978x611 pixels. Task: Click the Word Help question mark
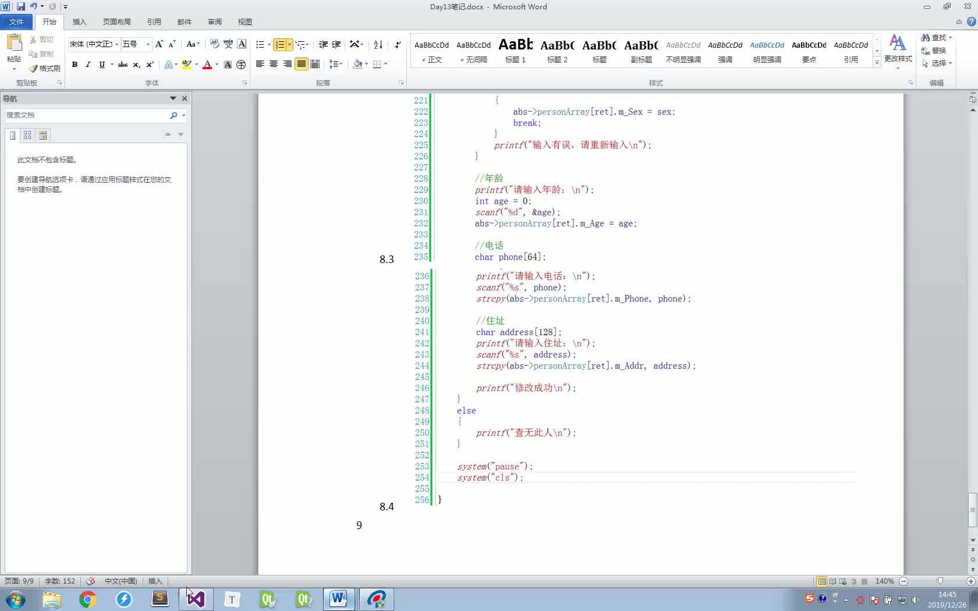pos(971,22)
